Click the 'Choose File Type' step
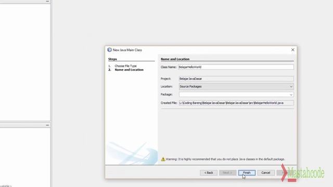333x187 pixels. coord(125,66)
